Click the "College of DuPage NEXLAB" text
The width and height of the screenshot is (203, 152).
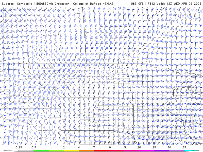tap(93, 4)
